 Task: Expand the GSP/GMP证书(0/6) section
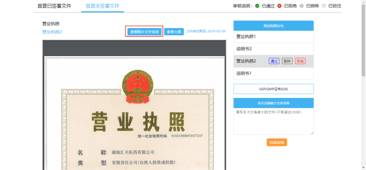274,89
